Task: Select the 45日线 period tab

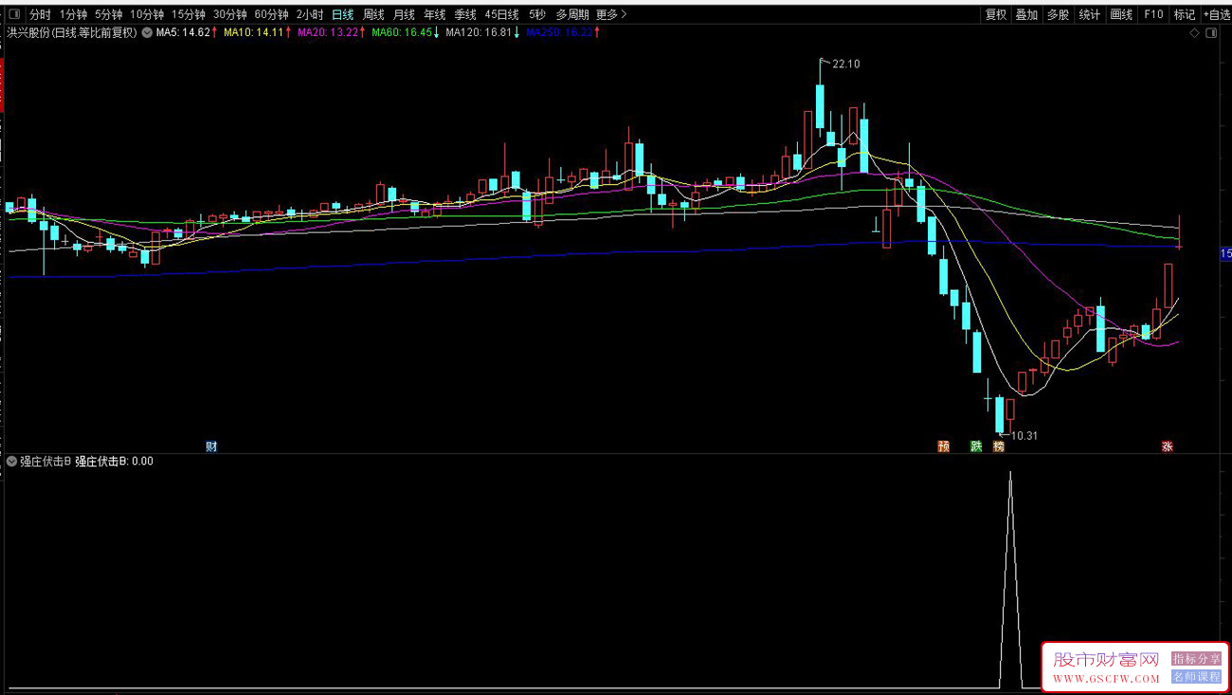Action: (501, 15)
